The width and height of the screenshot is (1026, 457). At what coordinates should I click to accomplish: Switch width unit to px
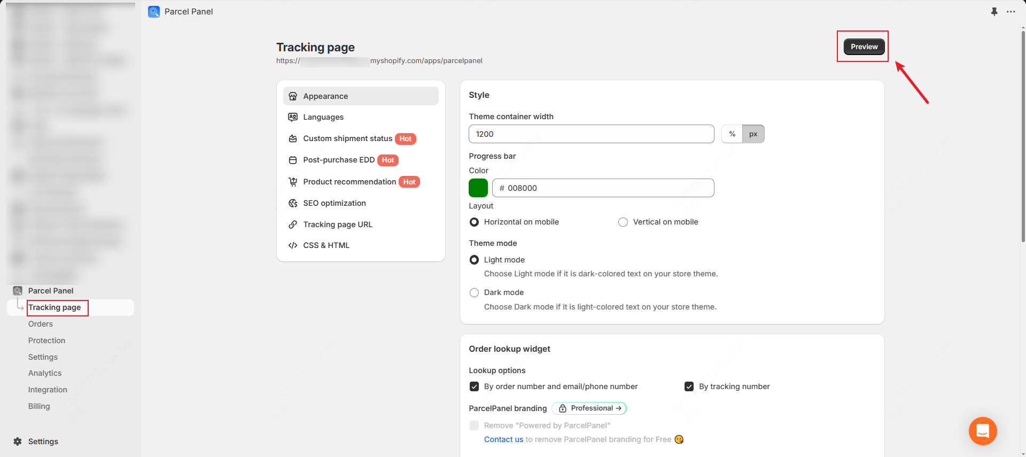(753, 134)
